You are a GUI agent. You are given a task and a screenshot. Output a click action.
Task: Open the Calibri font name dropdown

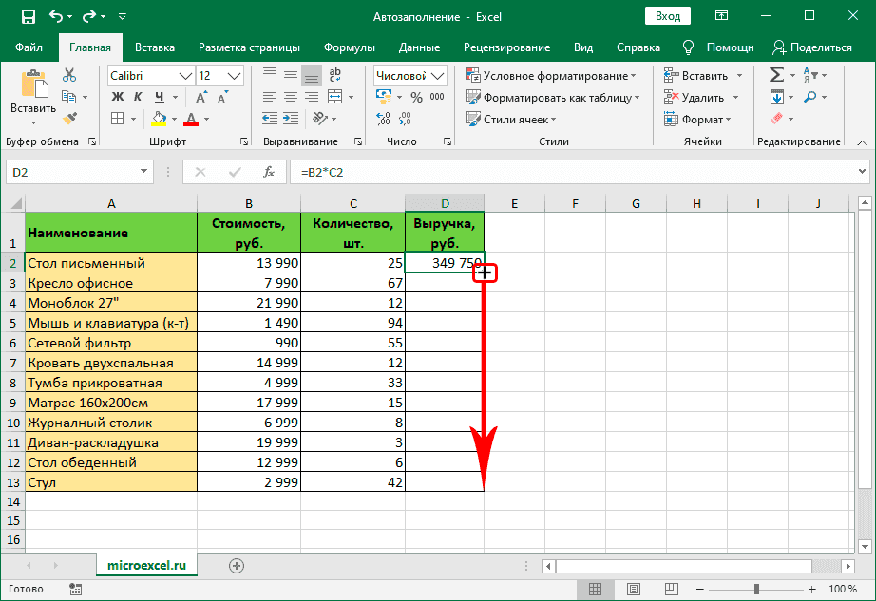(x=185, y=76)
